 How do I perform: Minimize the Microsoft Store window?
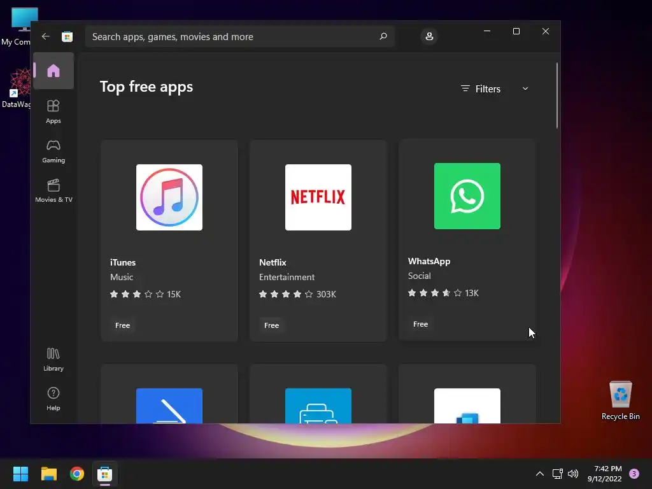tap(487, 31)
